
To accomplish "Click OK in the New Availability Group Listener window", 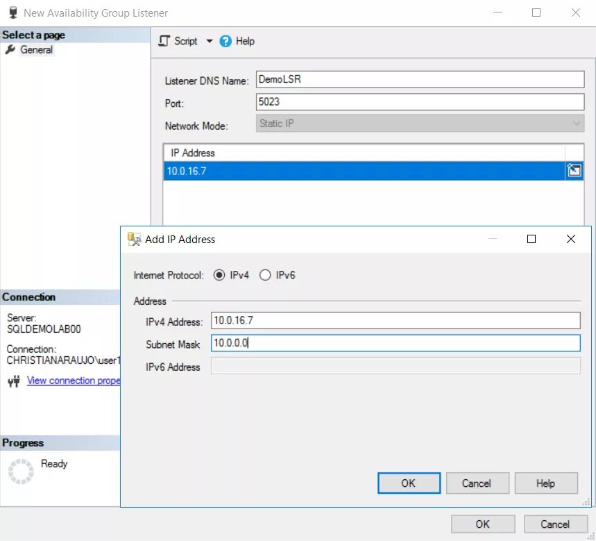I will [x=483, y=524].
